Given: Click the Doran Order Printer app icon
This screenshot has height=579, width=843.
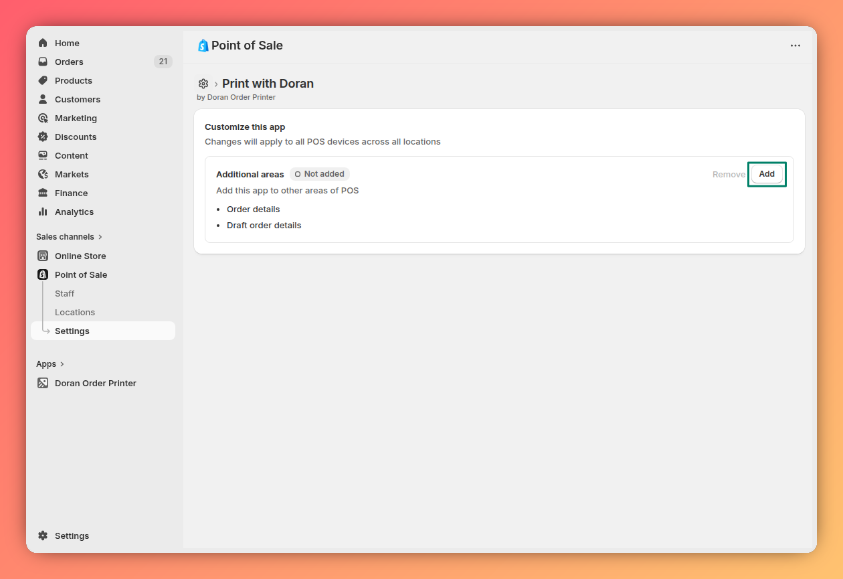Looking at the screenshot, I should tap(43, 383).
